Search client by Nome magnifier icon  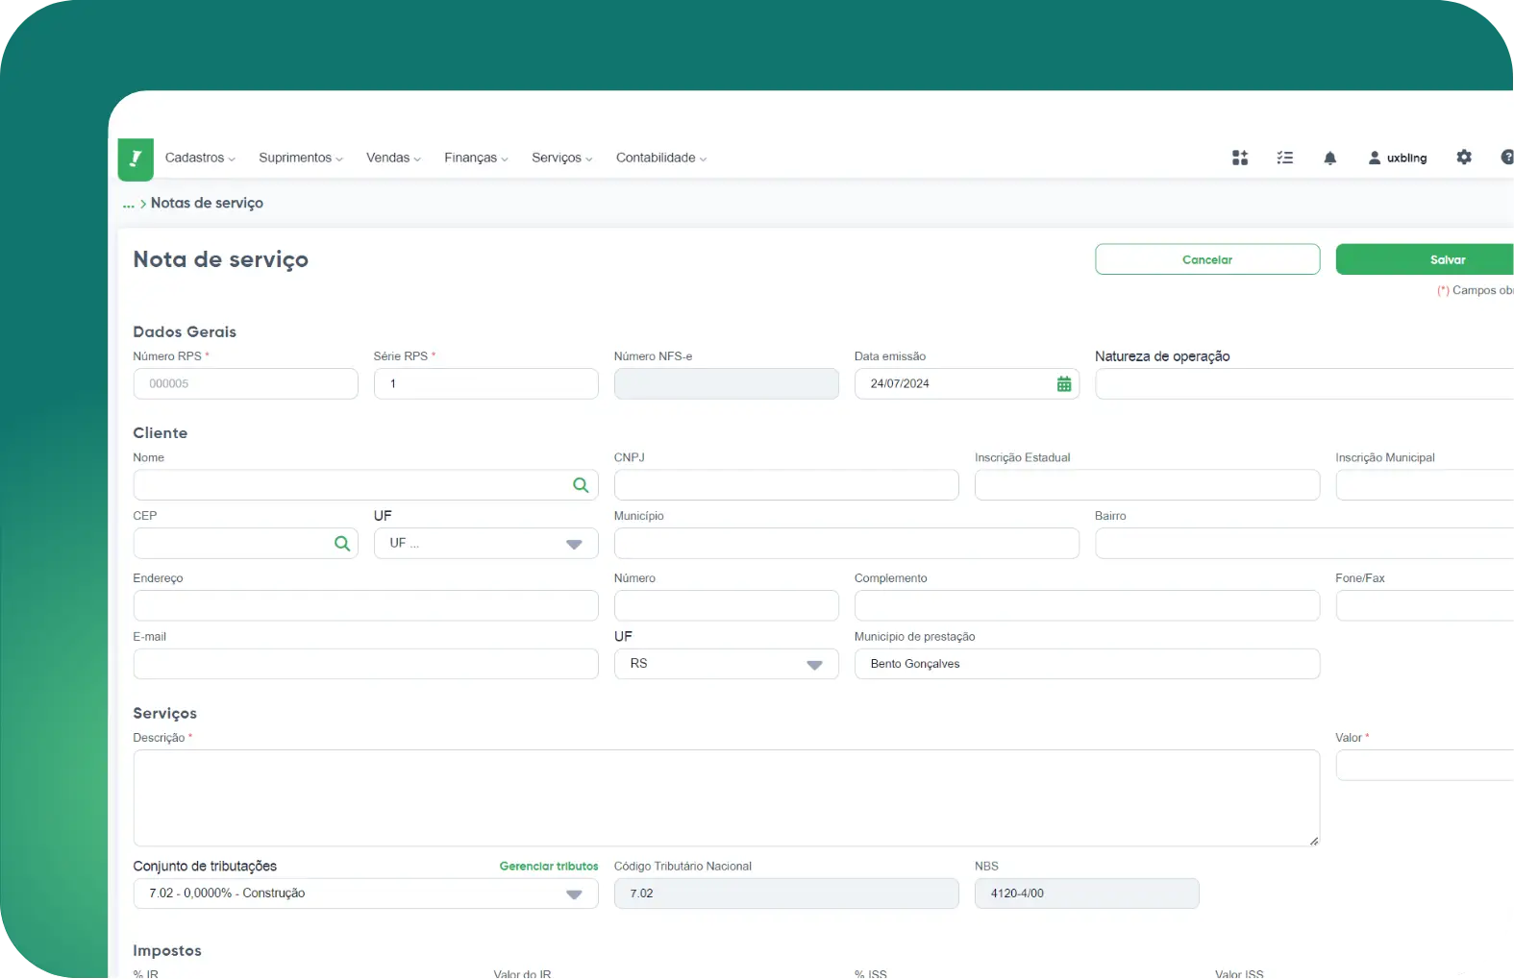(x=581, y=485)
